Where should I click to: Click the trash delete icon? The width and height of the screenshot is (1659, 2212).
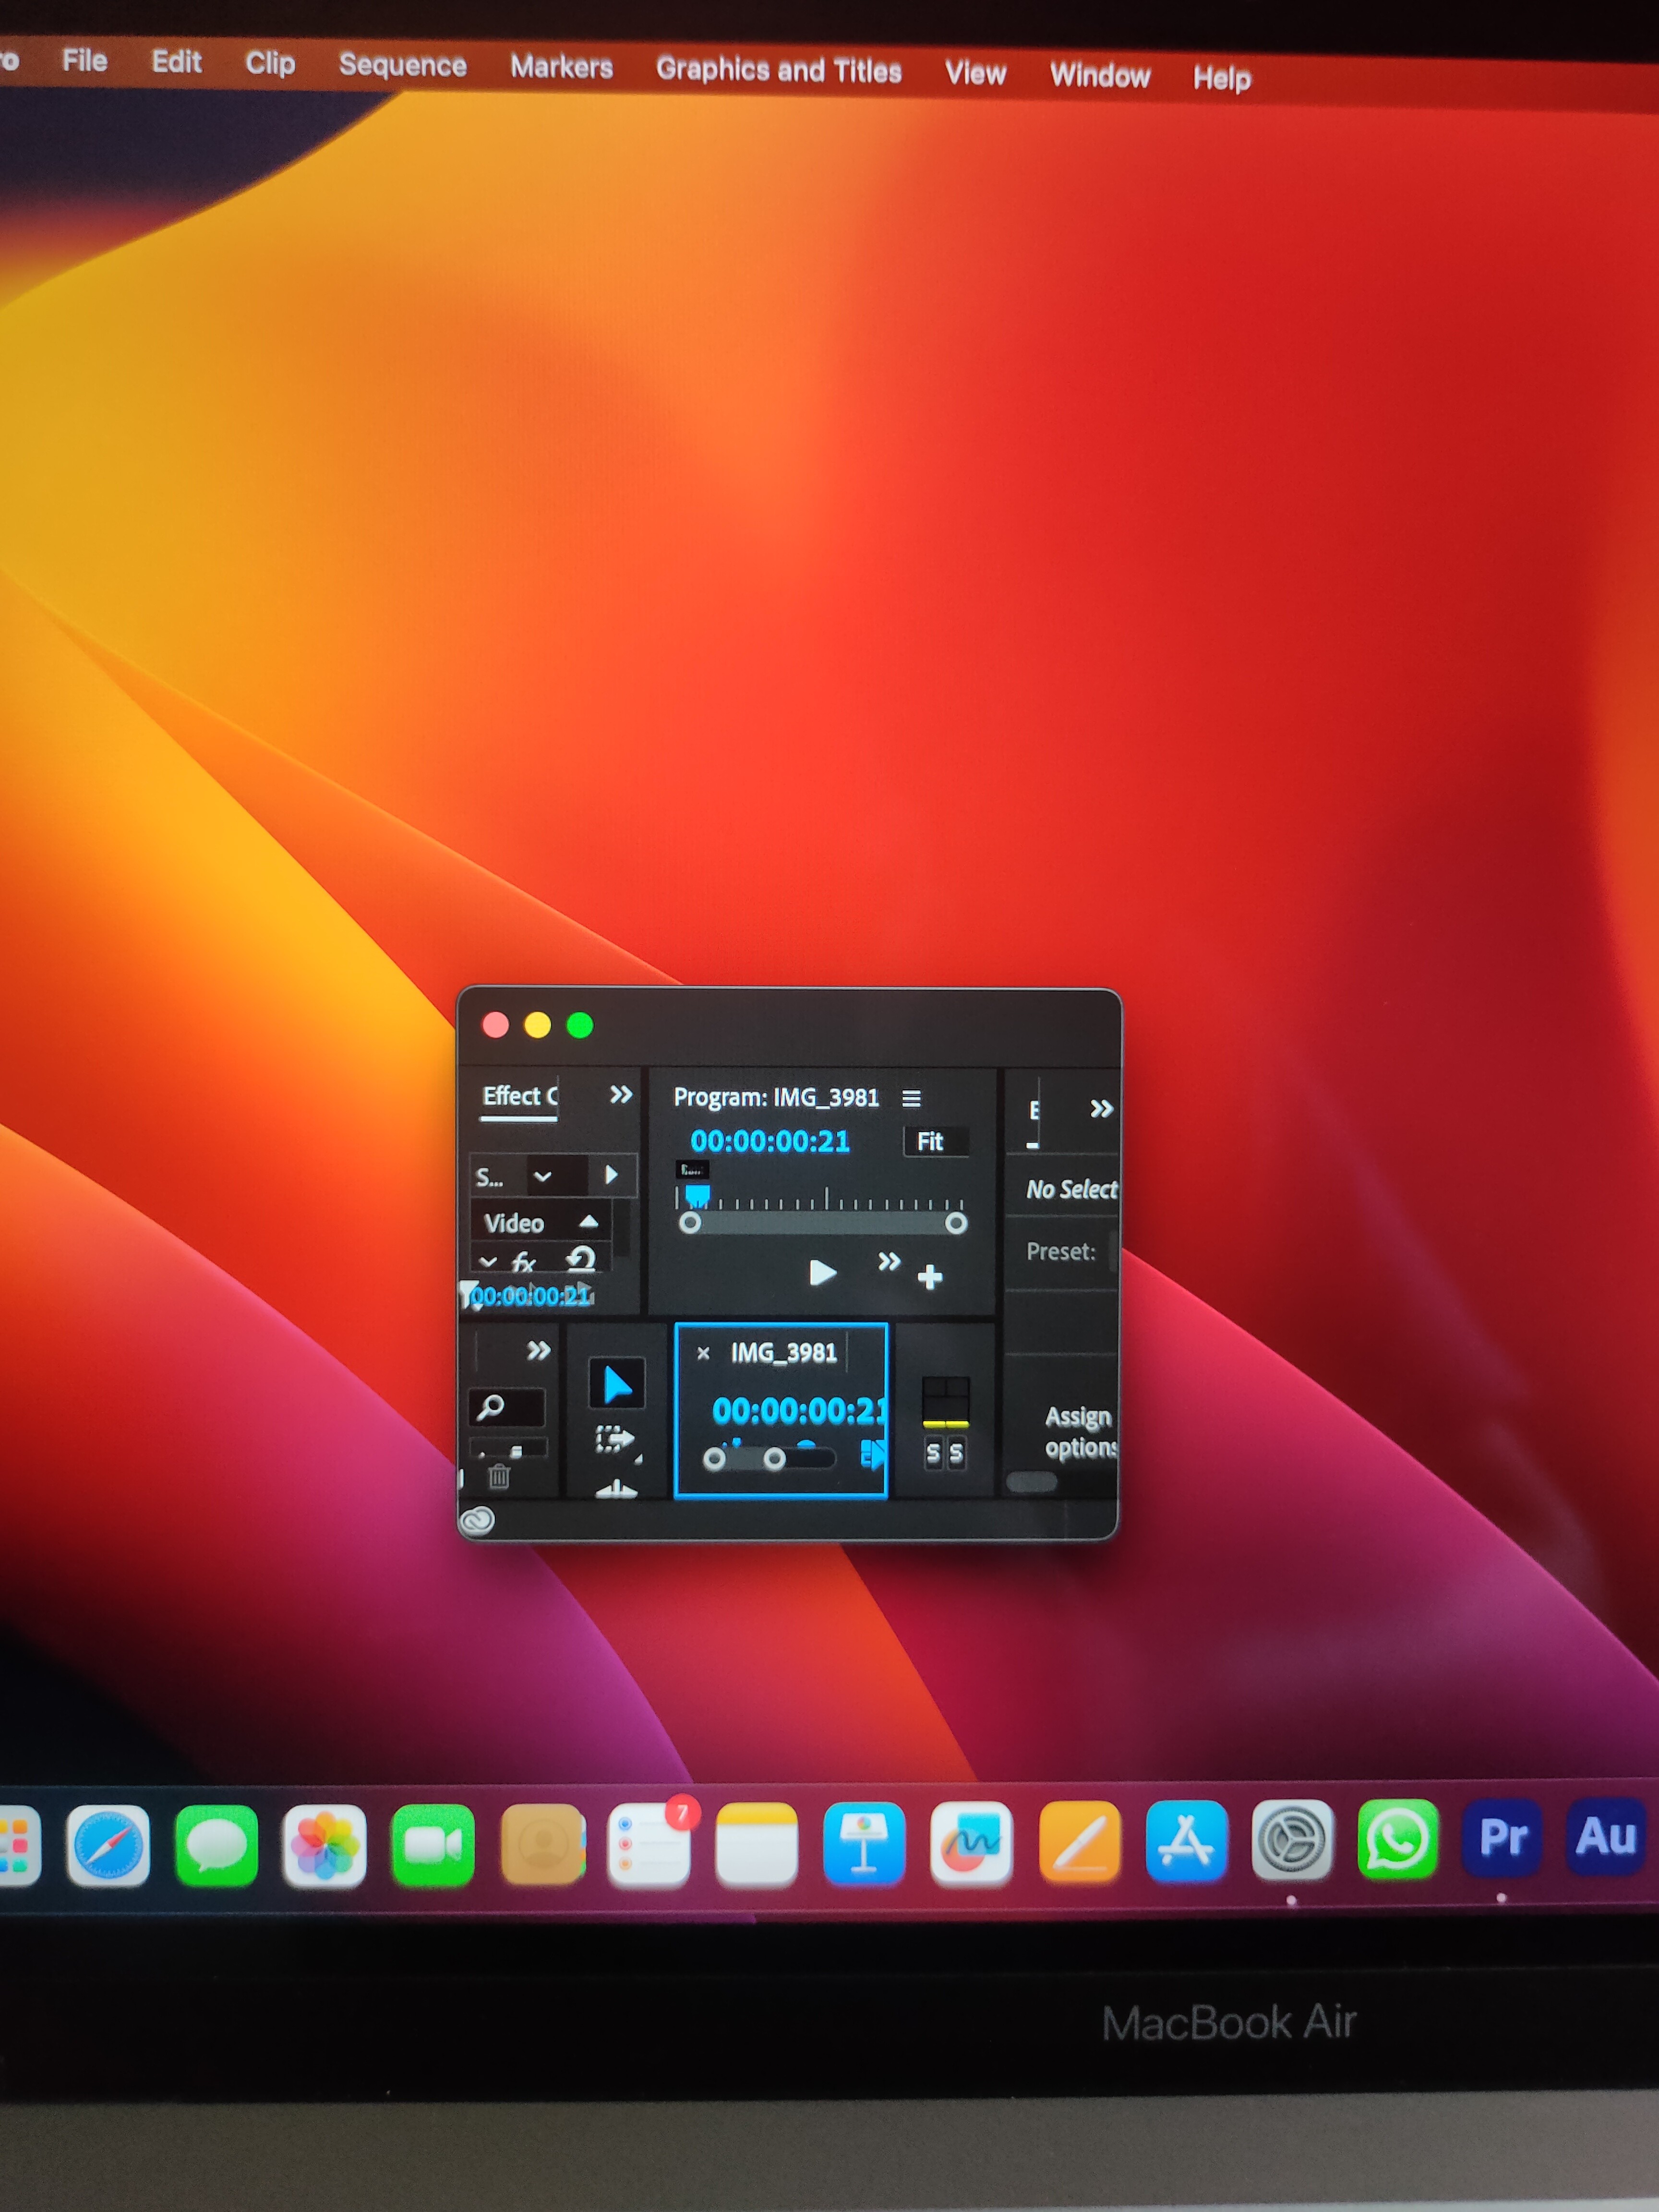coord(499,1476)
